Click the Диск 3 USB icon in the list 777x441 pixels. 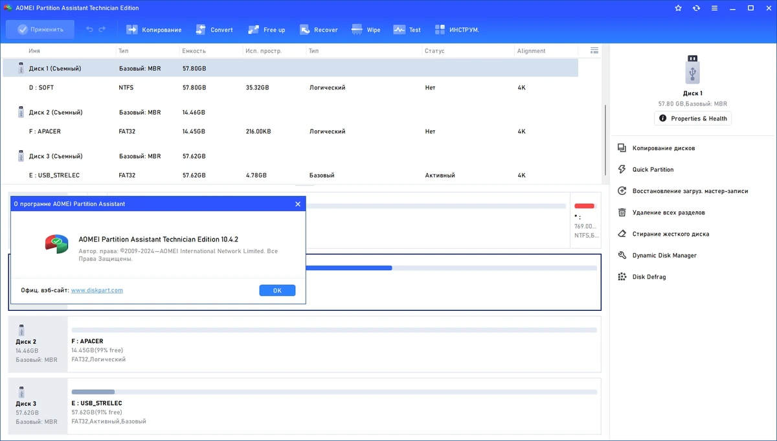pyautogui.click(x=21, y=156)
